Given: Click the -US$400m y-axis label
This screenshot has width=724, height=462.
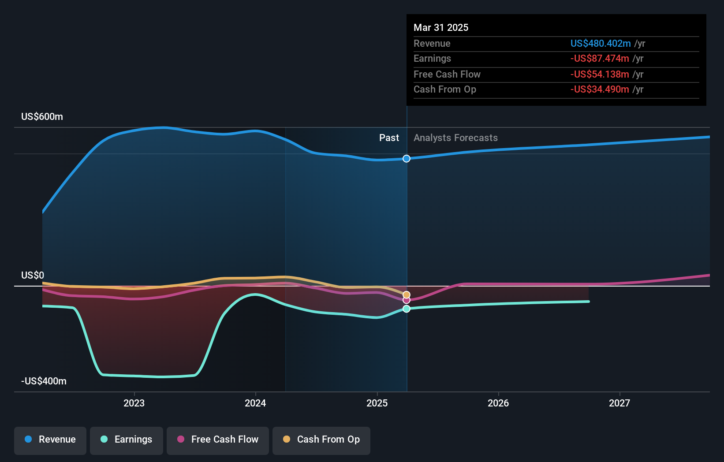Looking at the screenshot, I should pyautogui.click(x=44, y=381).
